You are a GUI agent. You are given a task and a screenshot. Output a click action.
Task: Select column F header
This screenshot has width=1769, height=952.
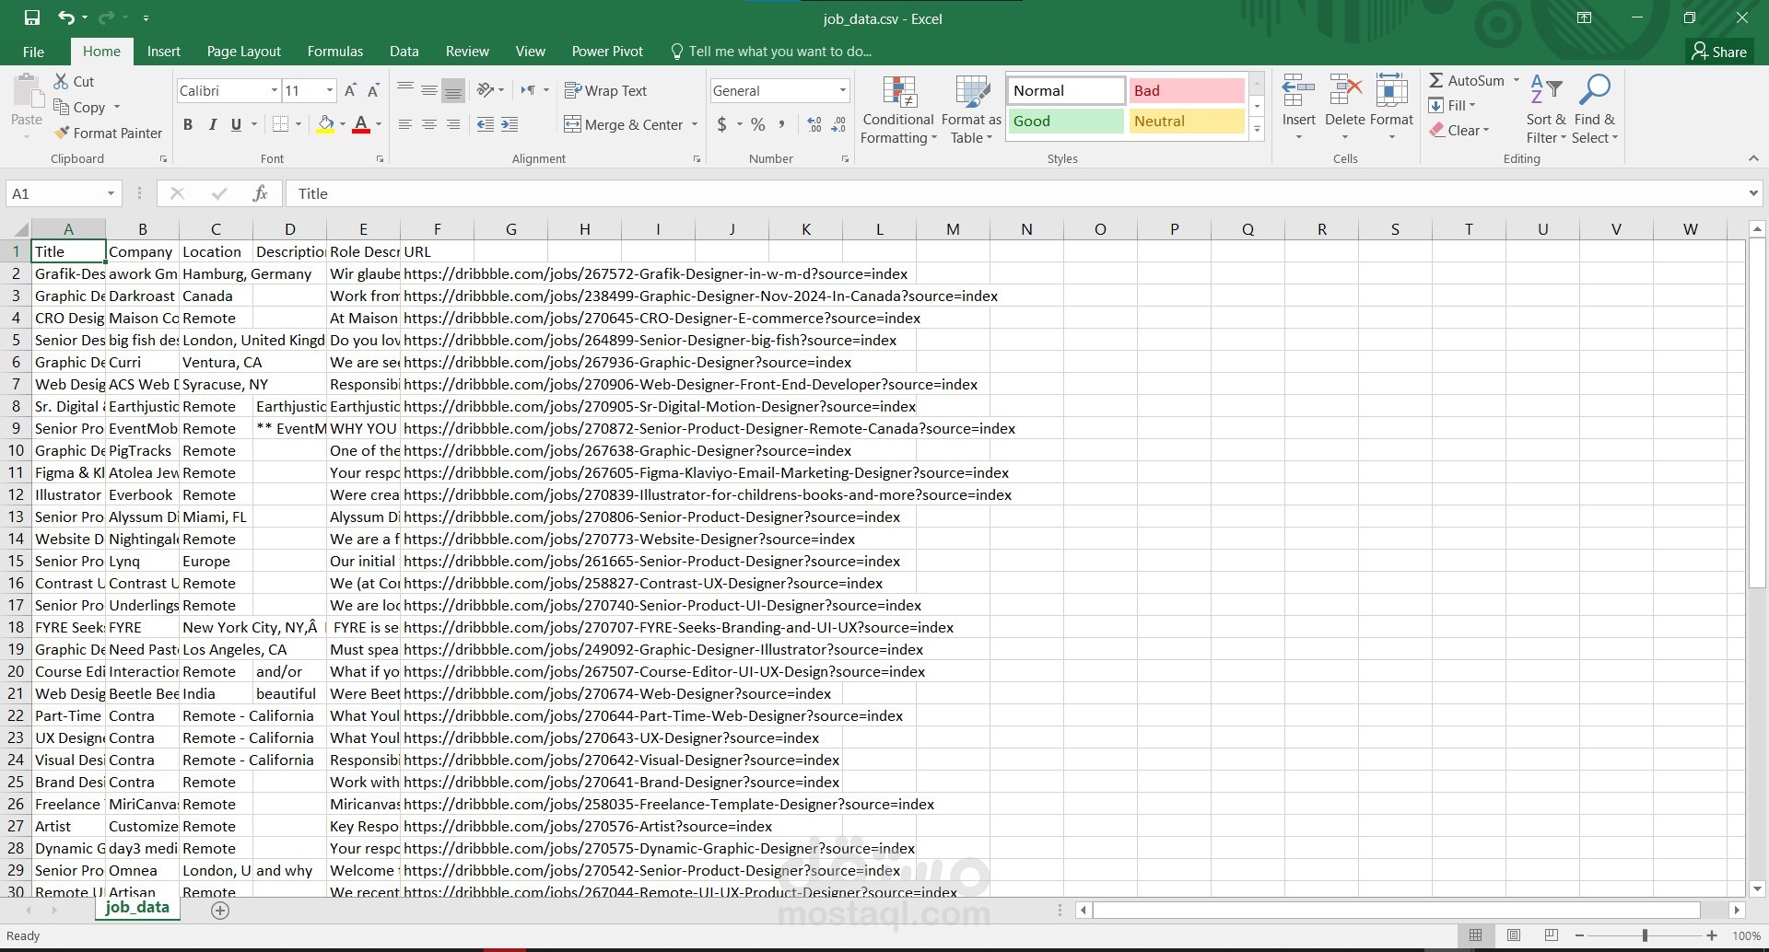[437, 229]
